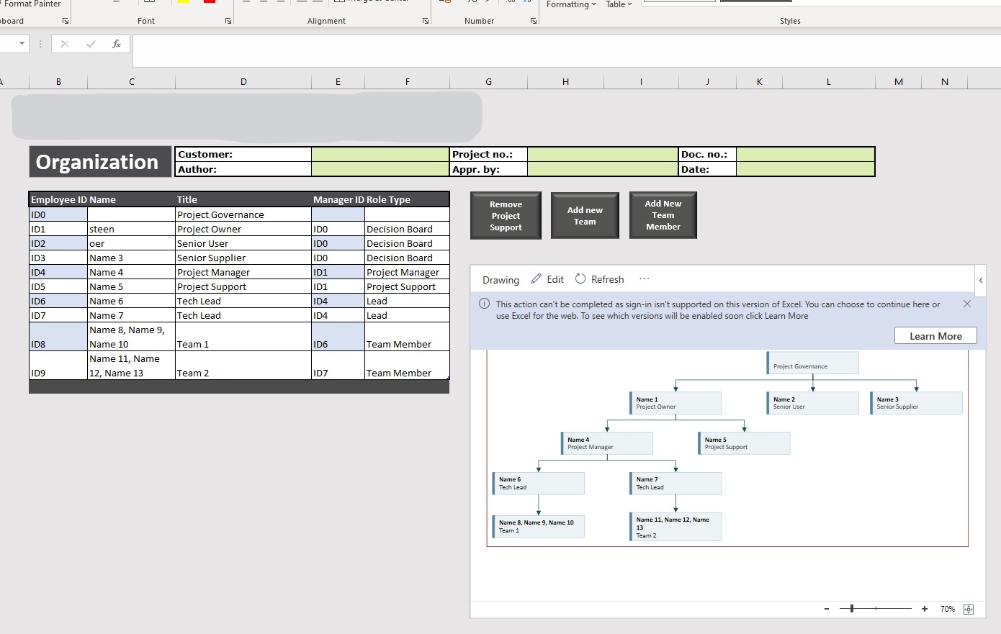Click Edit pencil in the Visio drawing pane
This screenshot has width=1001, height=634.
click(x=547, y=279)
